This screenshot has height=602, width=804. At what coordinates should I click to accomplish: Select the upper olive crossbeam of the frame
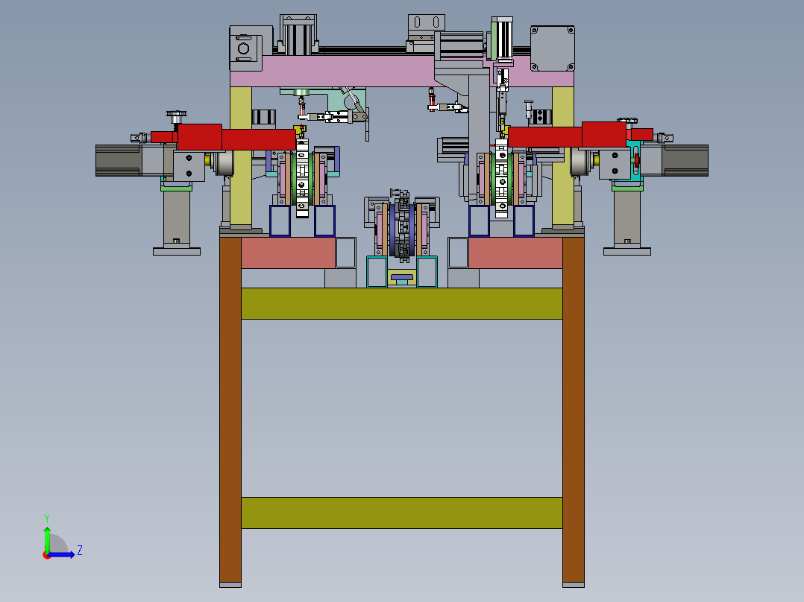tap(402, 303)
